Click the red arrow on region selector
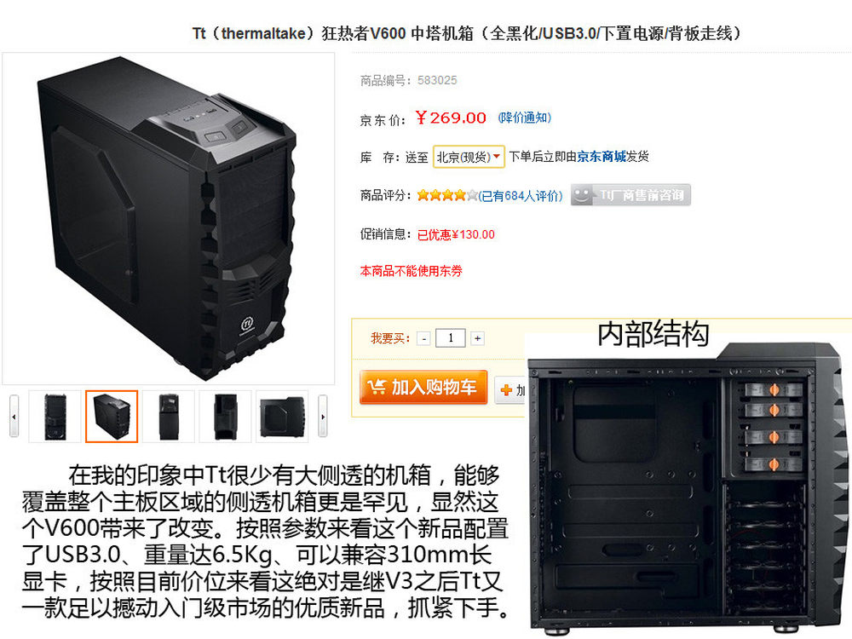This screenshot has width=852, height=639. pos(496,157)
